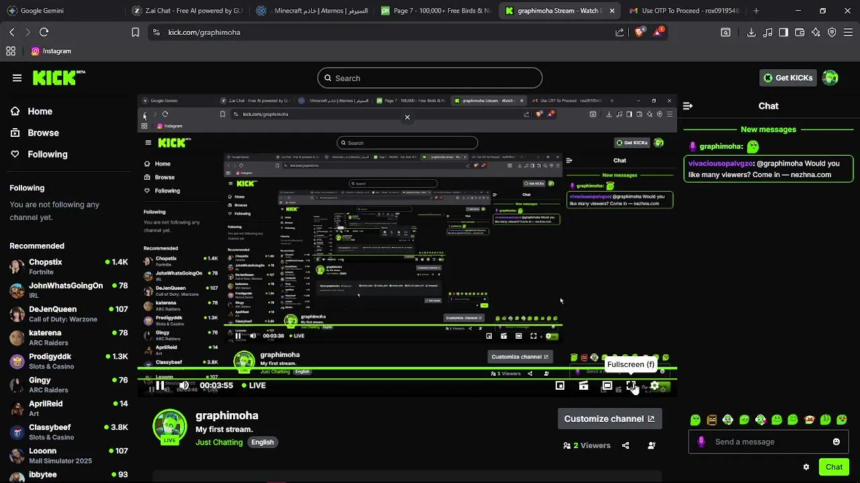Image resolution: width=860 pixels, height=483 pixels.
Task: Click graphimoha channel avatar below player
Action: tap(169, 427)
